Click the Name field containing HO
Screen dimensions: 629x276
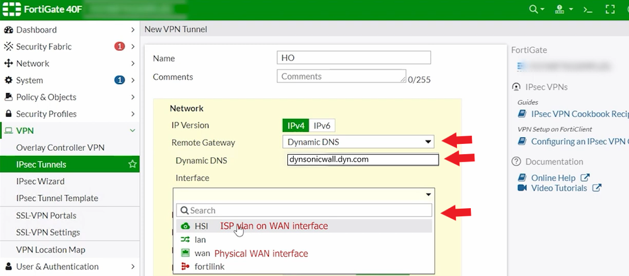point(354,58)
